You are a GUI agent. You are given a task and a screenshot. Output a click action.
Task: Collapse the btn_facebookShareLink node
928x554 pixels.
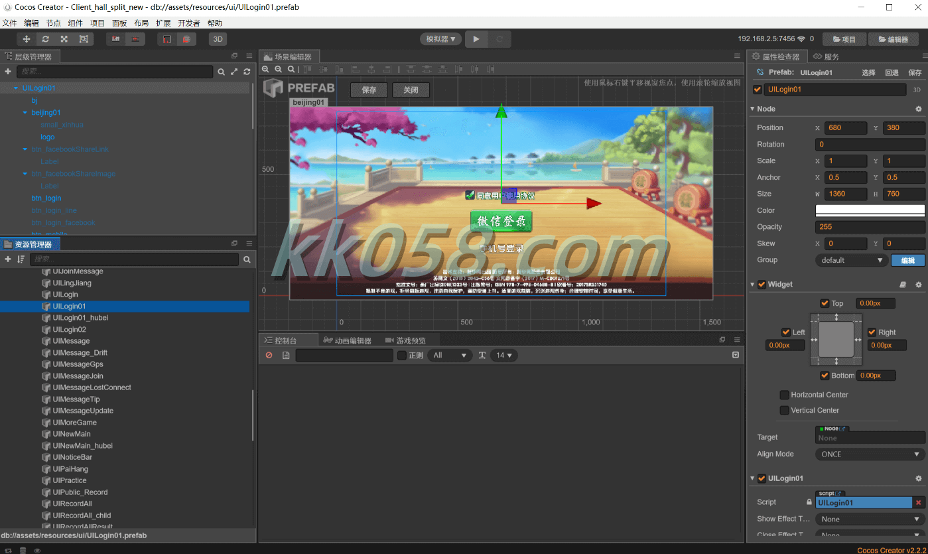[x=25, y=149]
